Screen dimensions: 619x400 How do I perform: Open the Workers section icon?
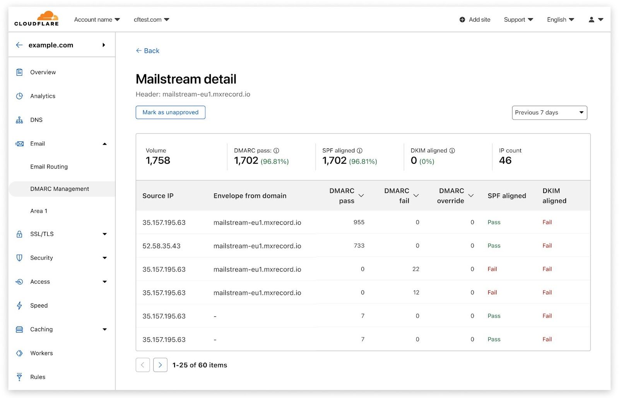tap(19, 353)
